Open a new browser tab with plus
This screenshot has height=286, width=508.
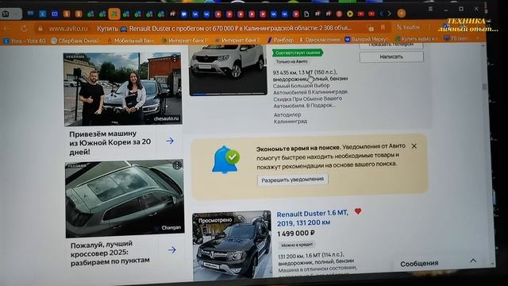pos(401,13)
